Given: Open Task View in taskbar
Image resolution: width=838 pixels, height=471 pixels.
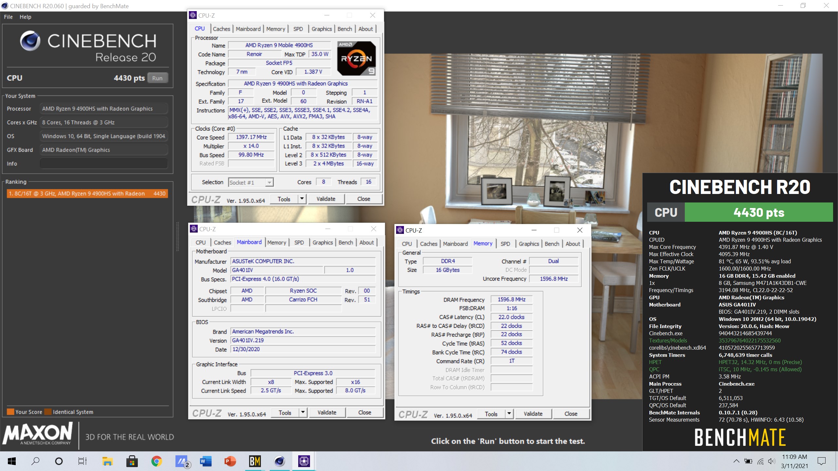Looking at the screenshot, I should [x=82, y=461].
